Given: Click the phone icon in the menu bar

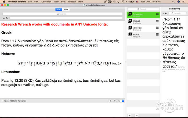Looking at the screenshot, I should [x=118, y=2].
